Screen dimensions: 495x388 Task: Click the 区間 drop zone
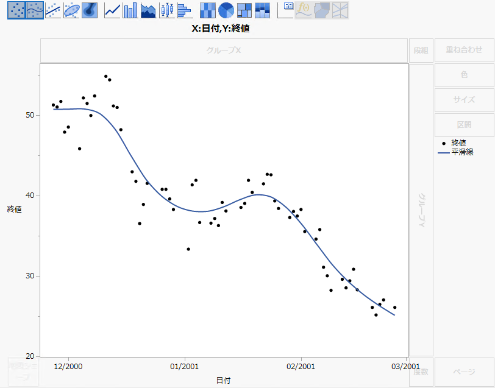(464, 125)
